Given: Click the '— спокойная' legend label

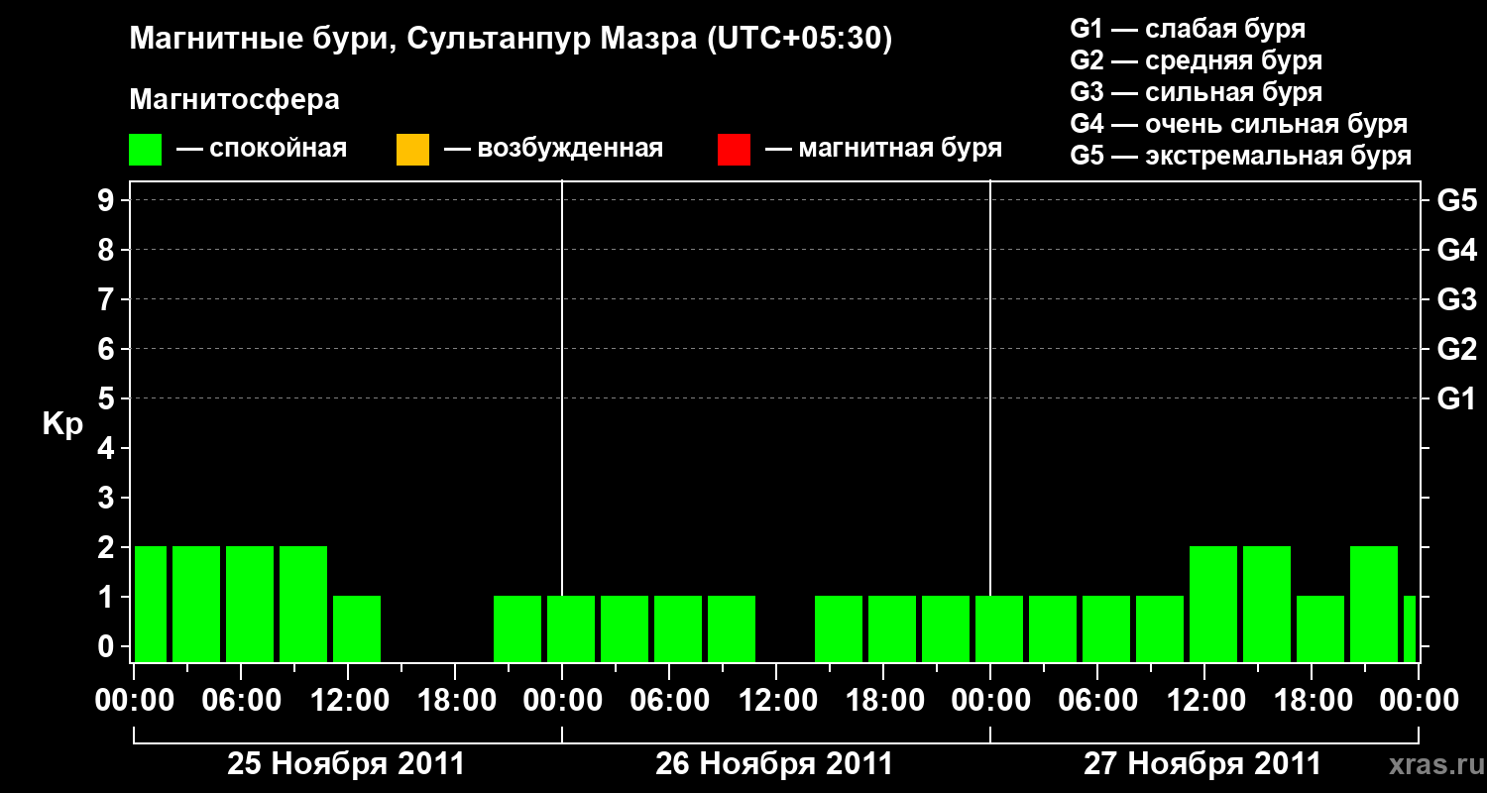Looking at the screenshot, I should click(262, 150).
